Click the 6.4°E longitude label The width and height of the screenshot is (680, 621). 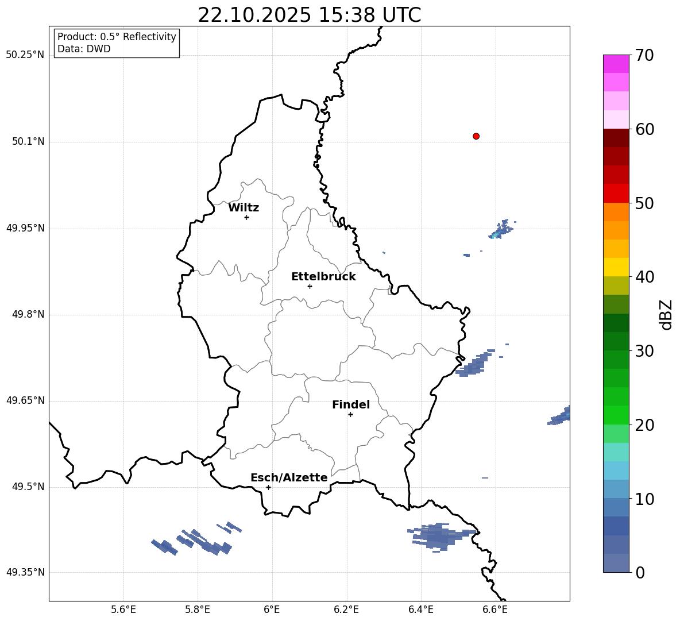(420, 610)
